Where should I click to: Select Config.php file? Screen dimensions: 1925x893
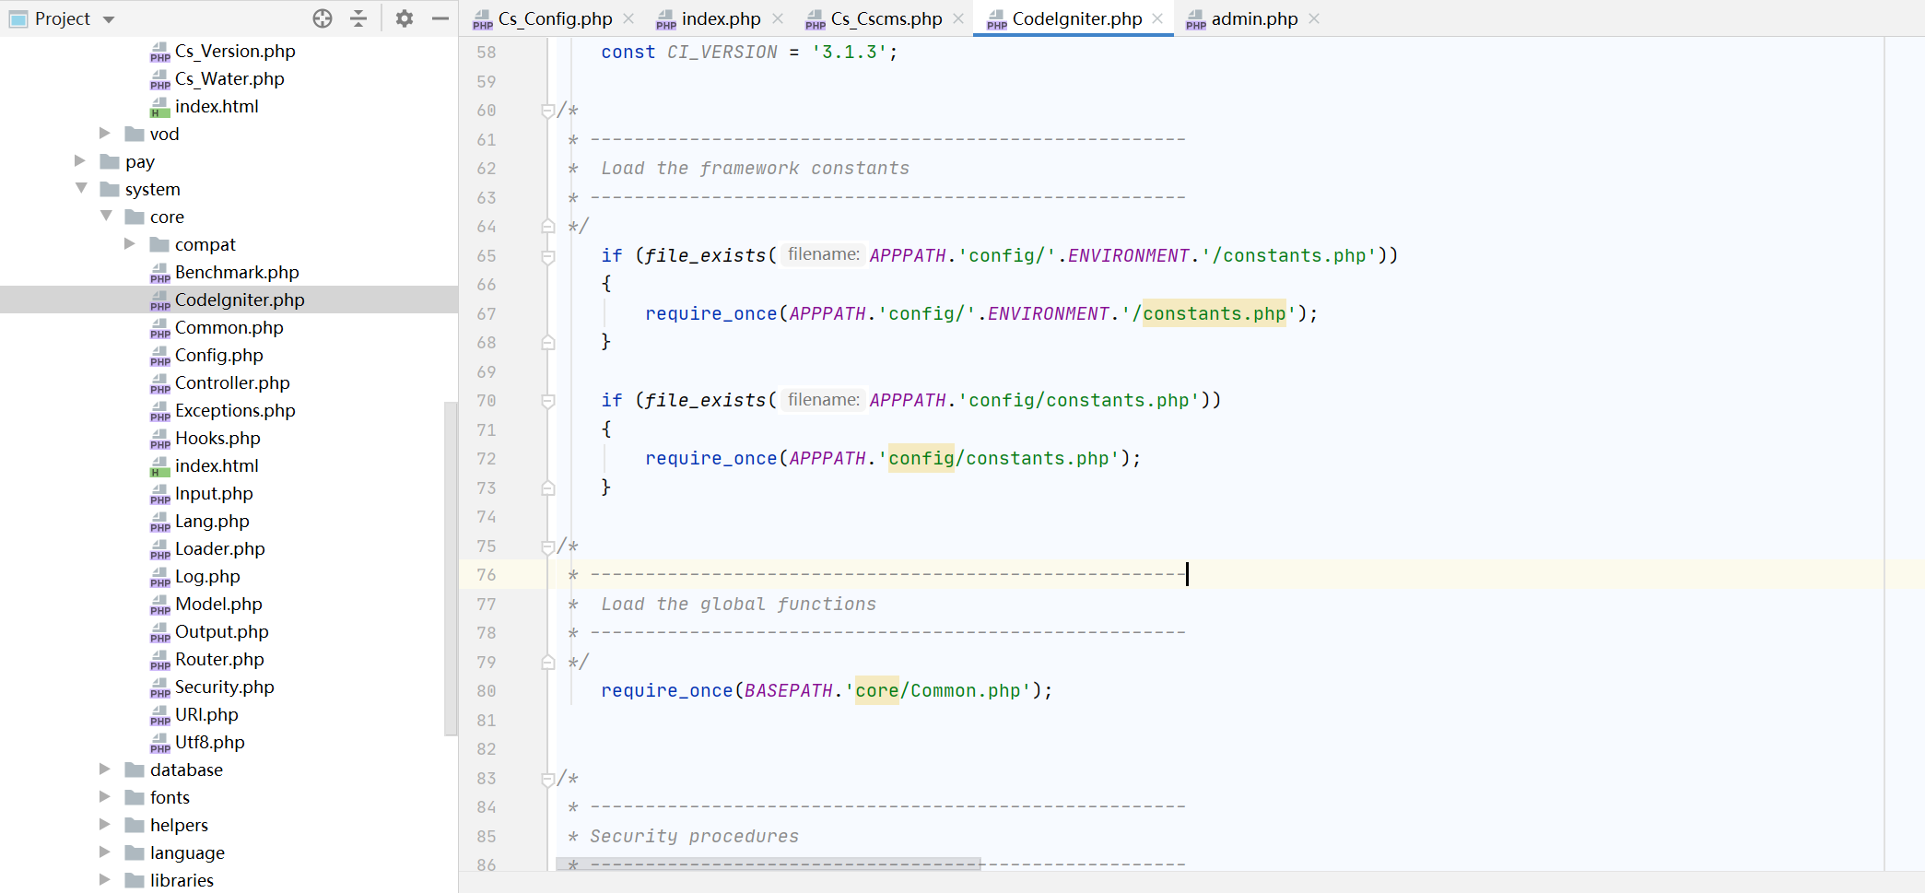coord(219,355)
